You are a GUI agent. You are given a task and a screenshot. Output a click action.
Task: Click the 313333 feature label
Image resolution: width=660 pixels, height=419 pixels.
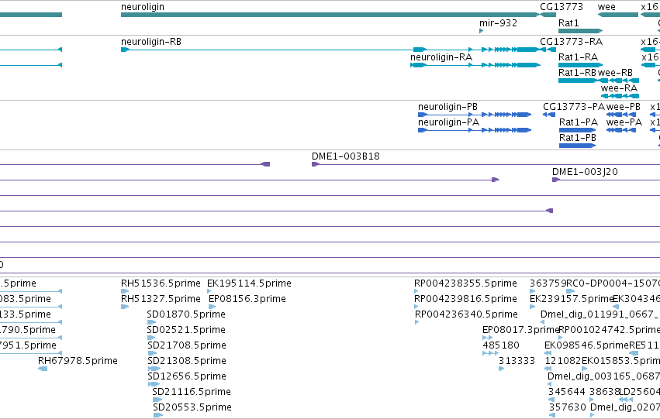pyautogui.click(x=517, y=361)
